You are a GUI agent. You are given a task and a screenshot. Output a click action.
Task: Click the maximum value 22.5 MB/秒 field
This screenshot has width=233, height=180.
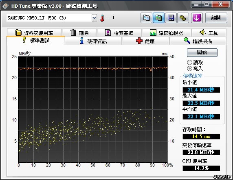click(x=201, y=103)
